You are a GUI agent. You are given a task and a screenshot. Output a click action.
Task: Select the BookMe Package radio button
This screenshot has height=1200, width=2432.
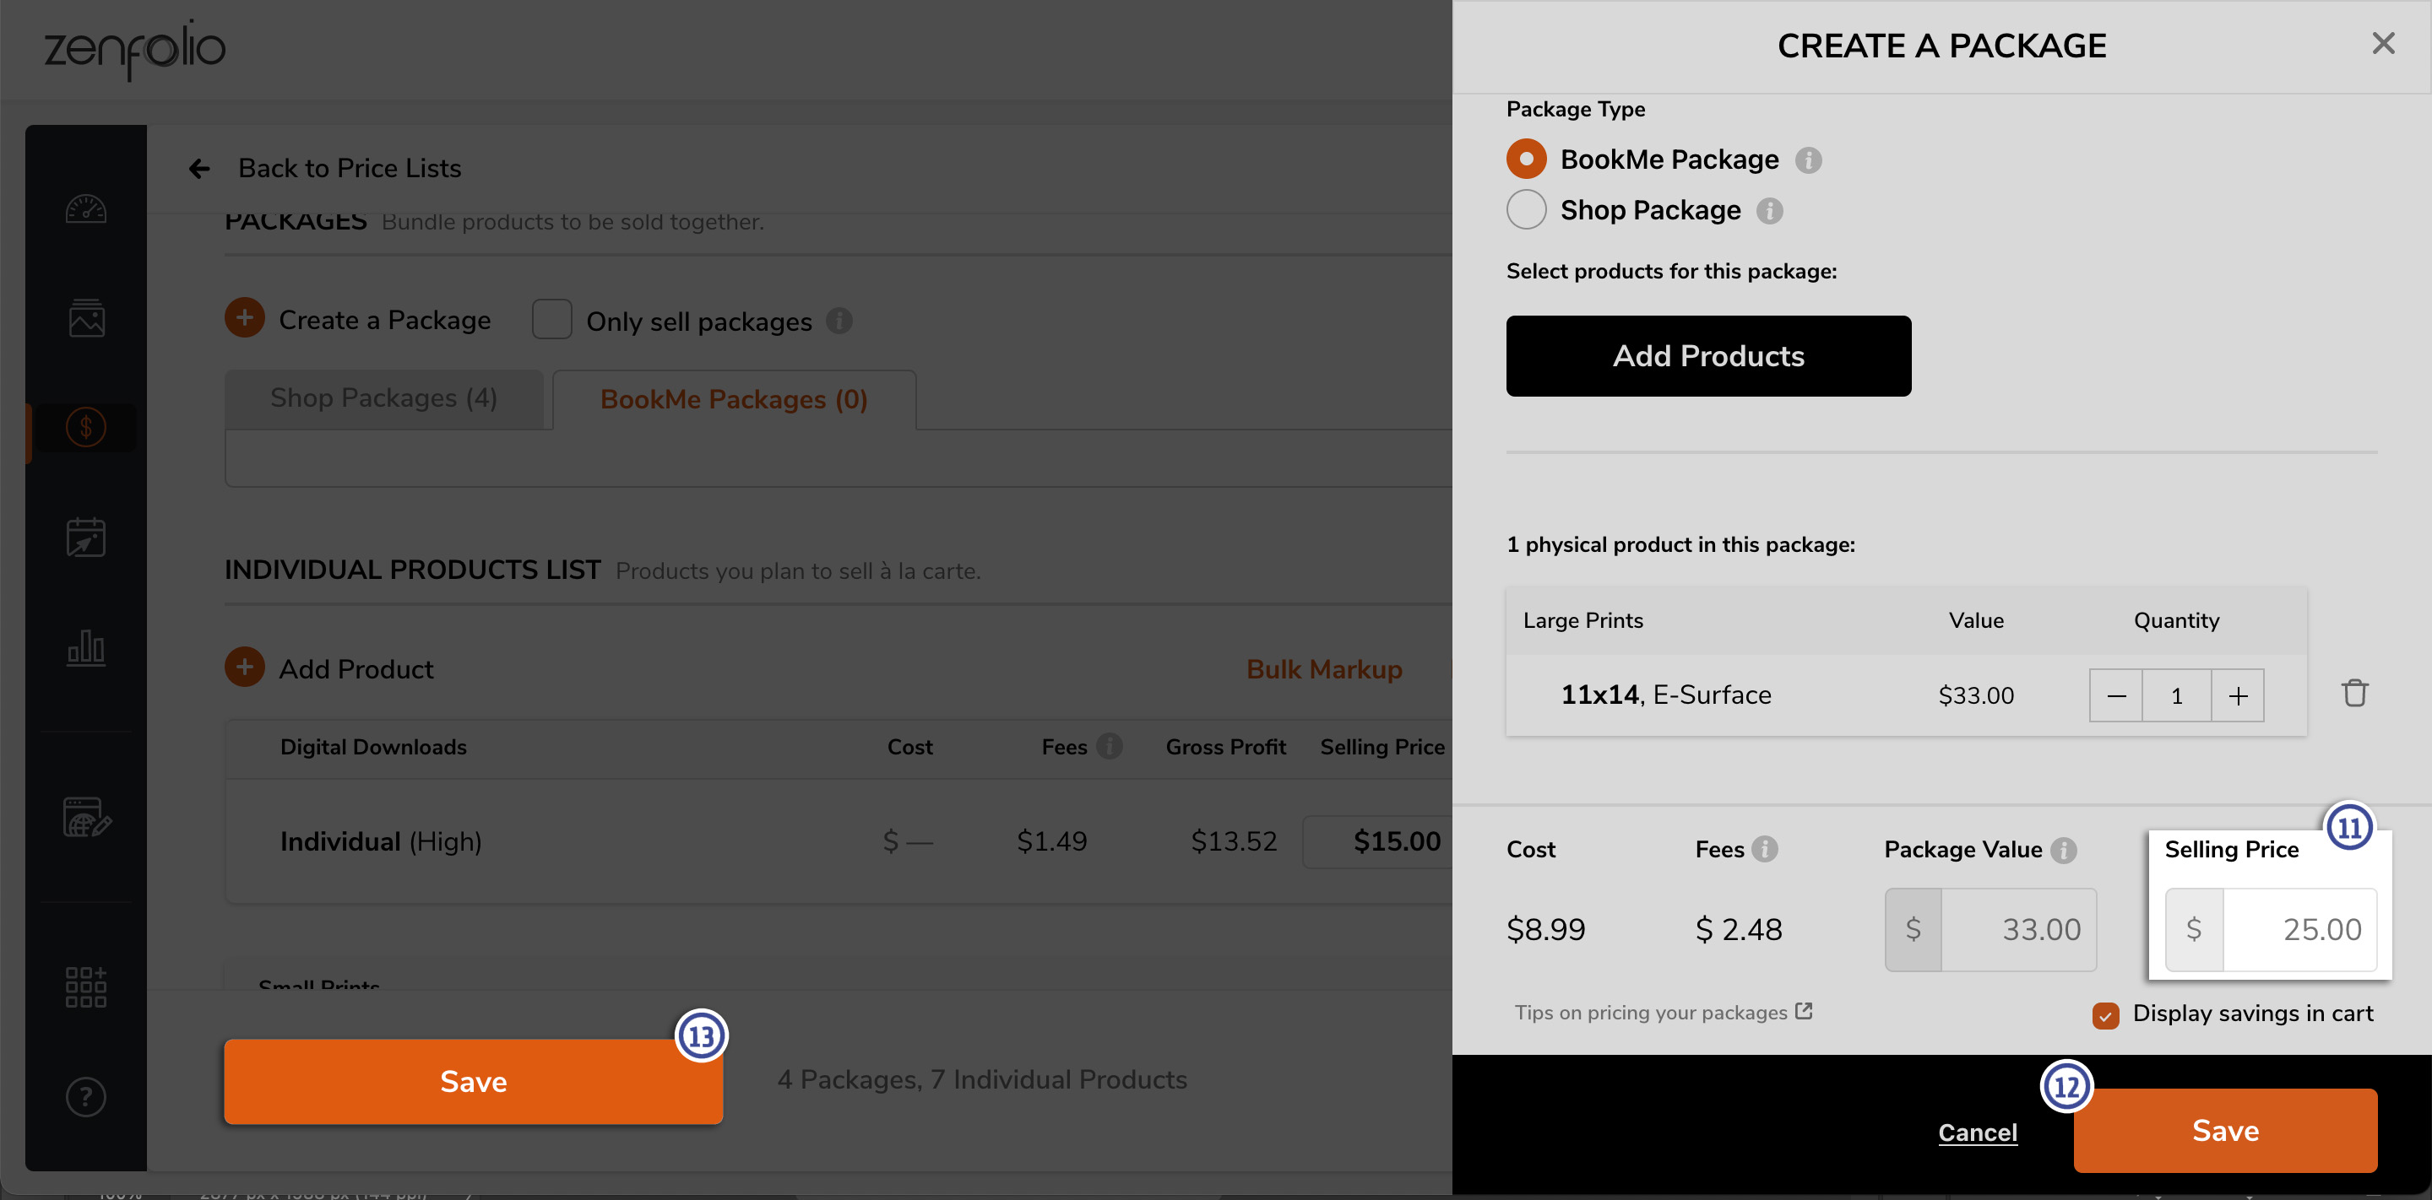1527,159
